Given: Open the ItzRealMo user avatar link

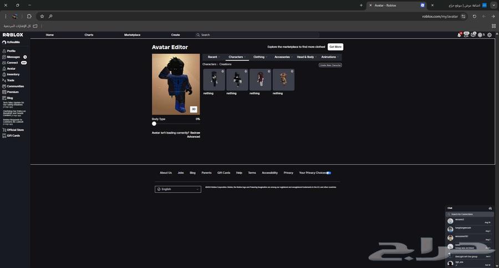Looking at the screenshot, I should tap(11, 42).
